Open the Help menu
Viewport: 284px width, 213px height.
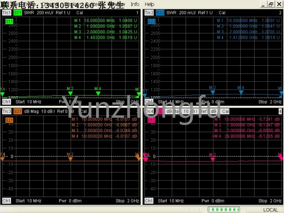[149, 4]
